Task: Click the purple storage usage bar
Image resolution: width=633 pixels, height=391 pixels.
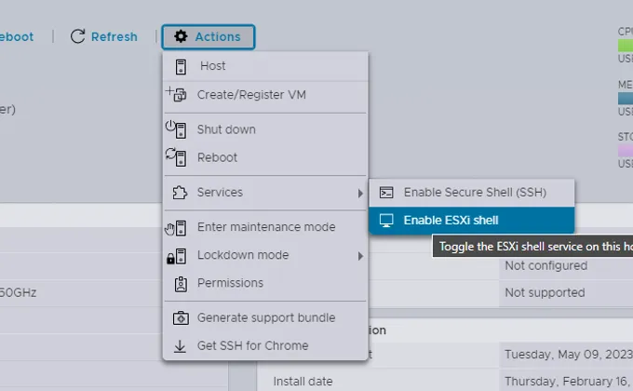Action: [x=626, y=151]
